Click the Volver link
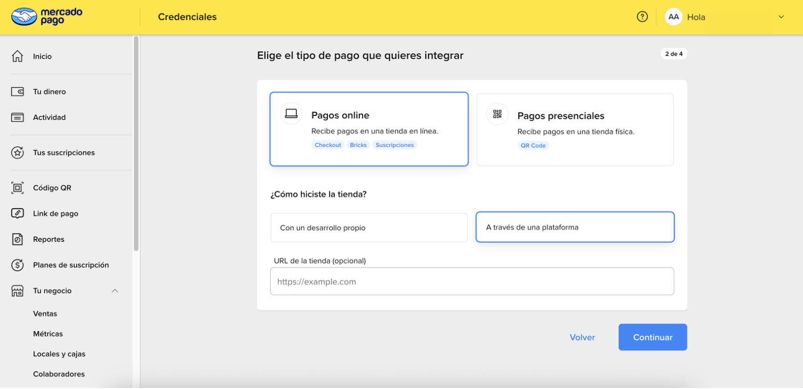 click(582, 337)
